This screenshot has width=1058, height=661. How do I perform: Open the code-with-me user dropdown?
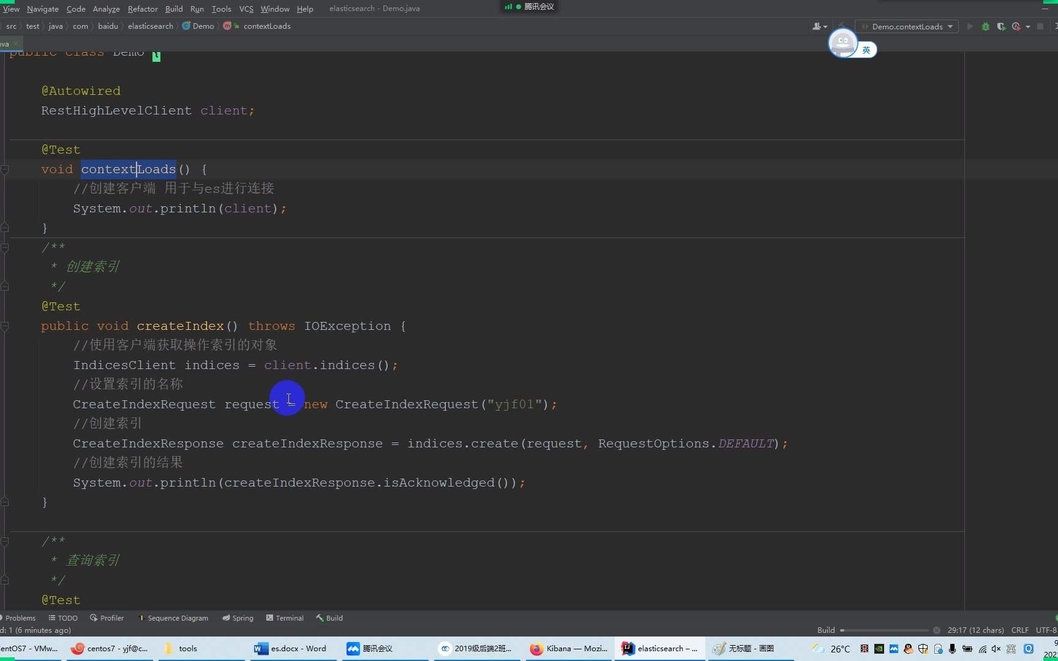(x=819, y=26)
